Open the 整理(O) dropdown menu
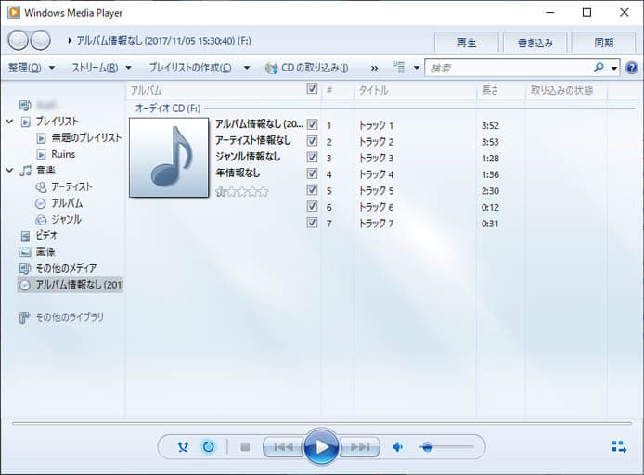 (x=32, y=68)
